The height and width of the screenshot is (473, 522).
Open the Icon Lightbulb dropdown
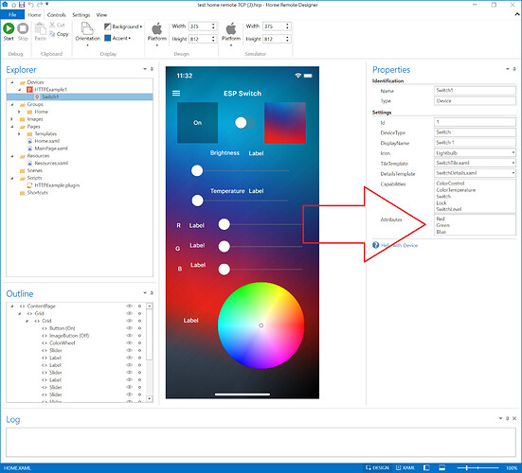pos(513,153)
